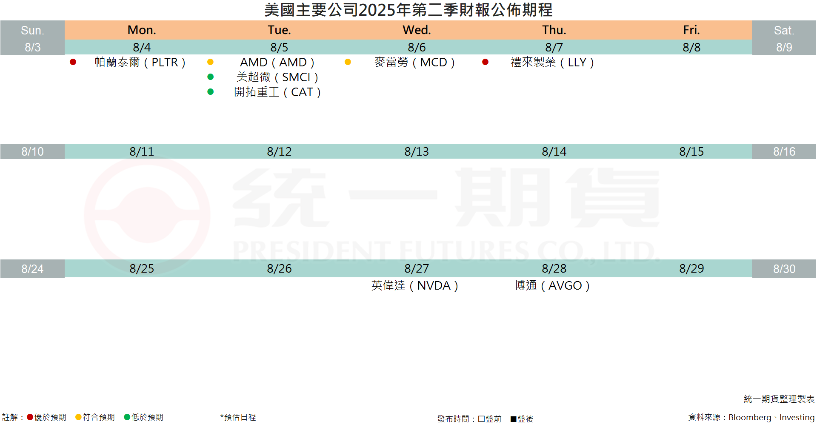Click the 8/29 date cell

[x=691, y=269]
